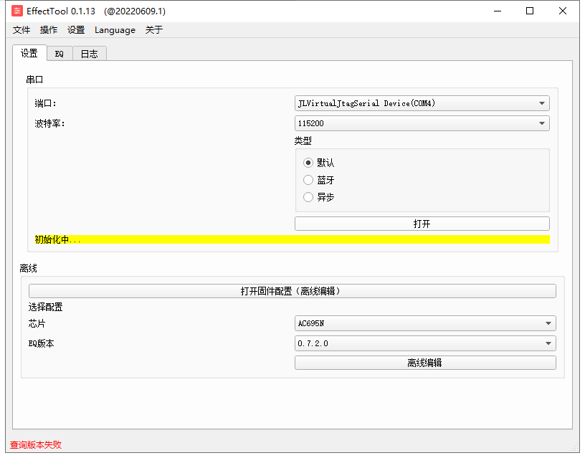
Task: Click the 波特率: label
Action: point(50,123)
